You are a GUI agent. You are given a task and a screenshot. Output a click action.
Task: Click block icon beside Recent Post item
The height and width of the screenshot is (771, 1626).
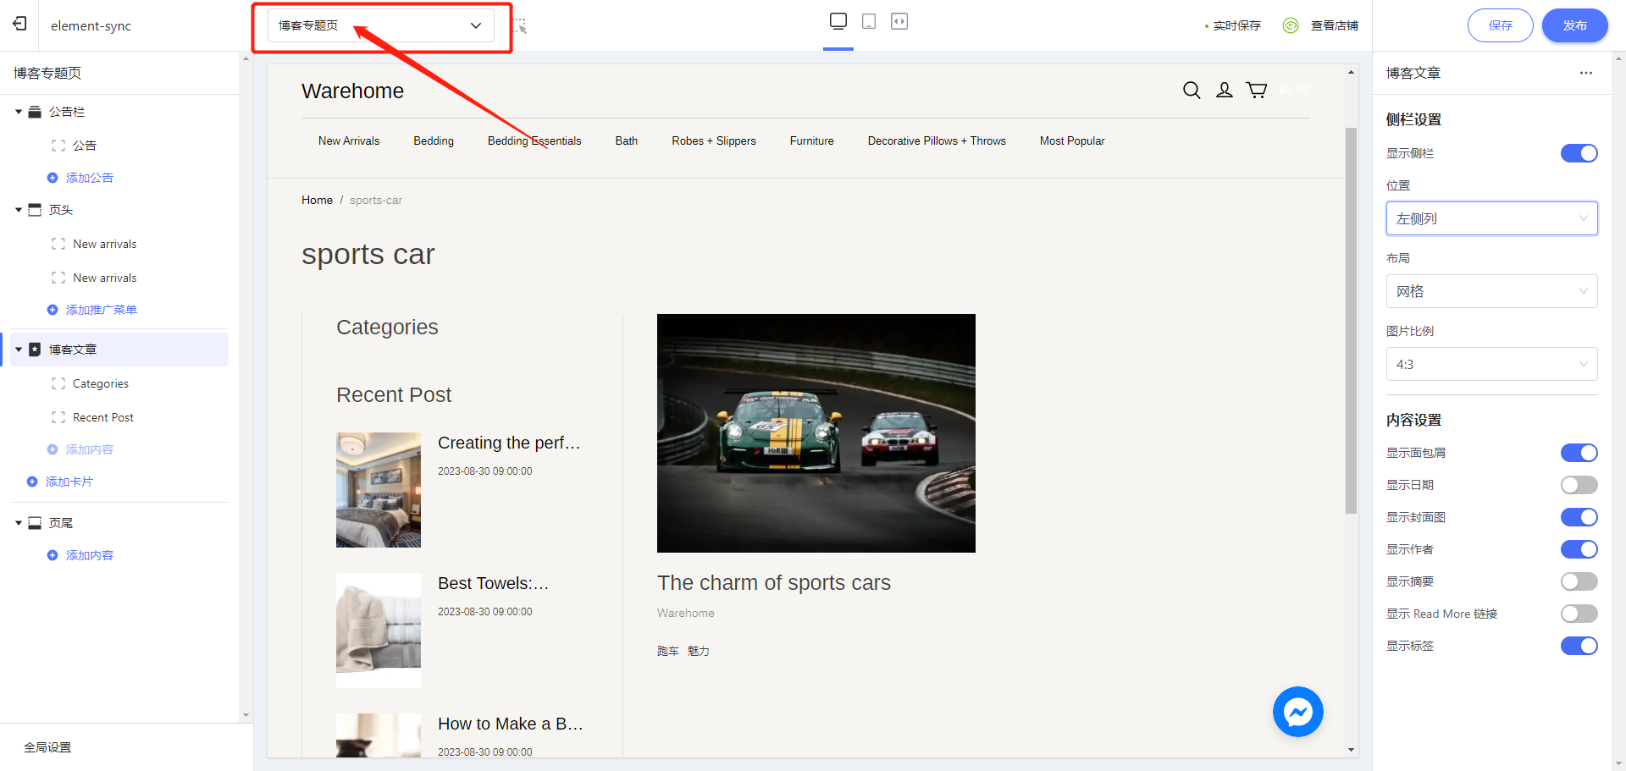click(x=58, y=417)
